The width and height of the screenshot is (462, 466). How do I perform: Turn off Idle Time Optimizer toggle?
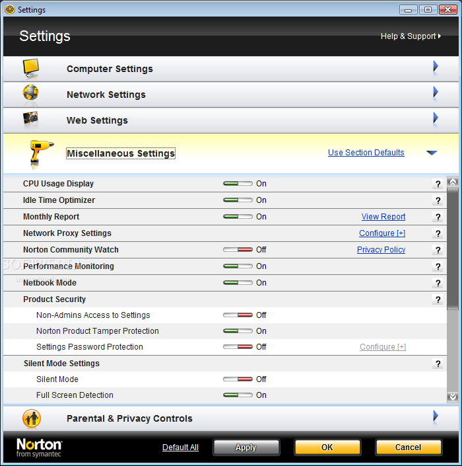pos(238,200)
